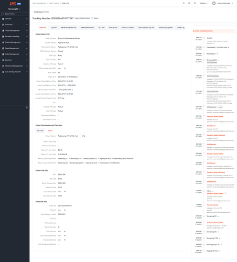Expand the LineHaul menu chevron
The width and height of the screenshot is (237, 262).
pos(27,60)
